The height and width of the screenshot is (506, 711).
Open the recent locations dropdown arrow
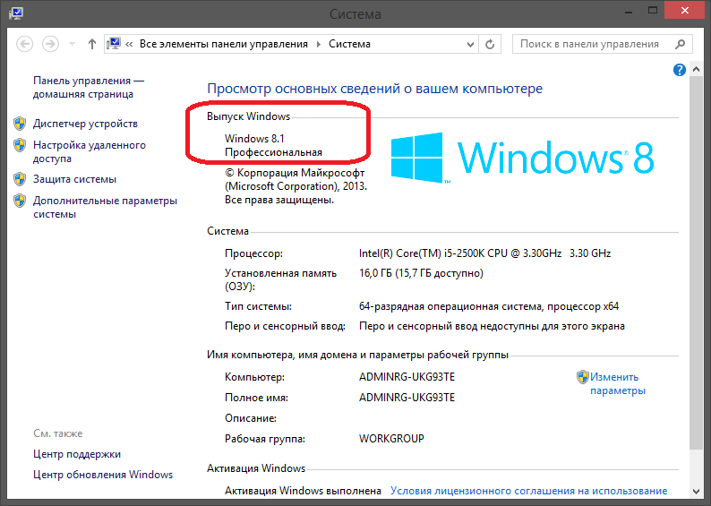coord(72,45)
